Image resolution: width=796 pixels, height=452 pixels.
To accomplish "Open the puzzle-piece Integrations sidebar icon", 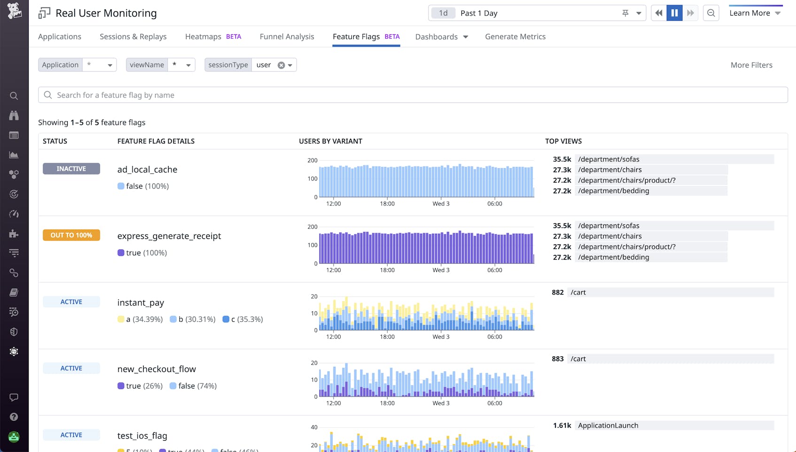I will coord(14,233).
